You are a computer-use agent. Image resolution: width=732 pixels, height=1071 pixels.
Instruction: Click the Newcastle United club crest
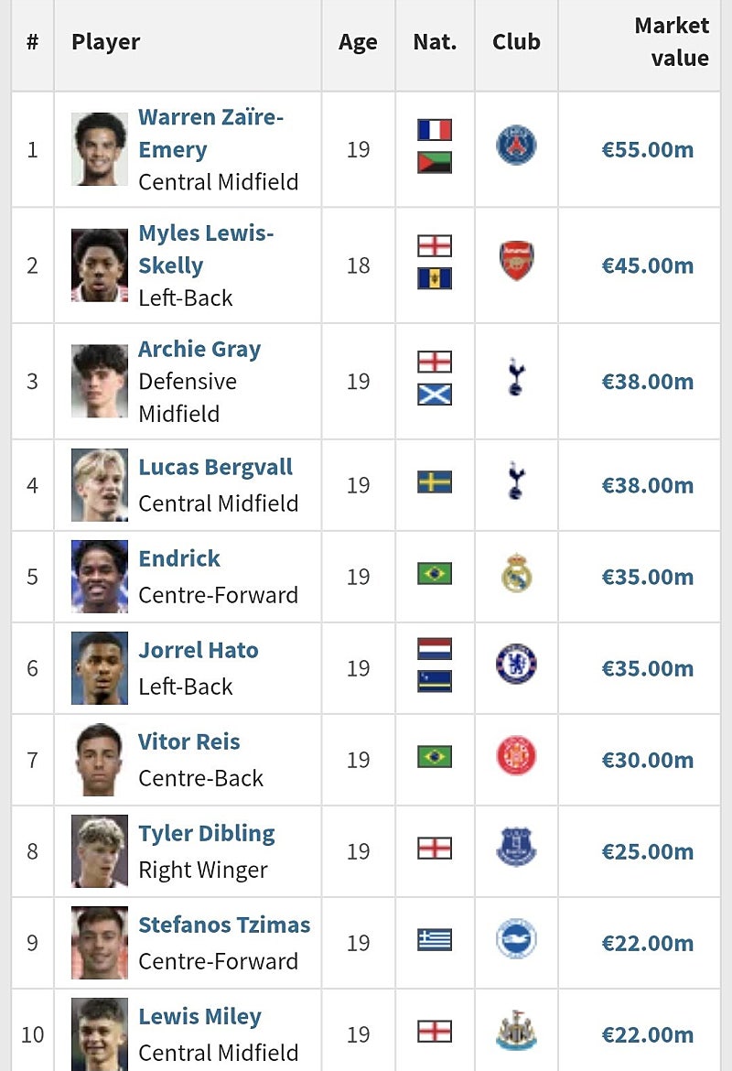click(x=516, y=1032)
